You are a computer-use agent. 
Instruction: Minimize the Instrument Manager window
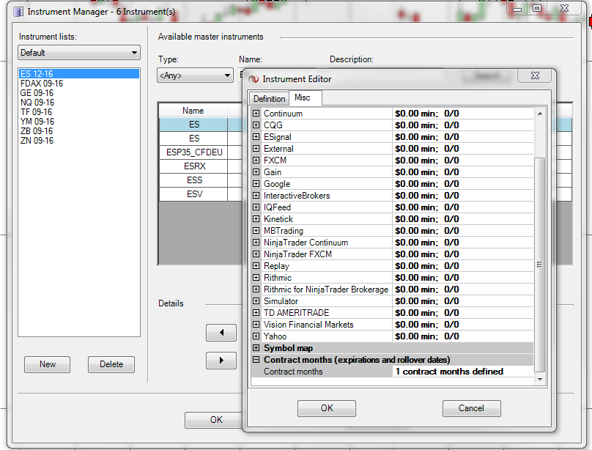[517, 8]
